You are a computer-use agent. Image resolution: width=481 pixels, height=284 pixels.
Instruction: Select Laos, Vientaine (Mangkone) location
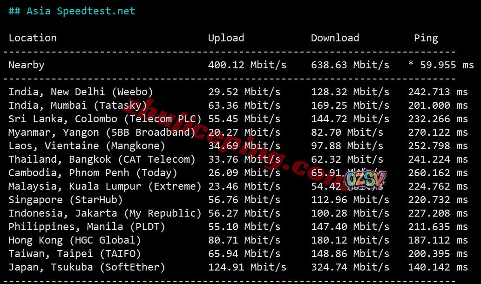(x=87, y=146)
